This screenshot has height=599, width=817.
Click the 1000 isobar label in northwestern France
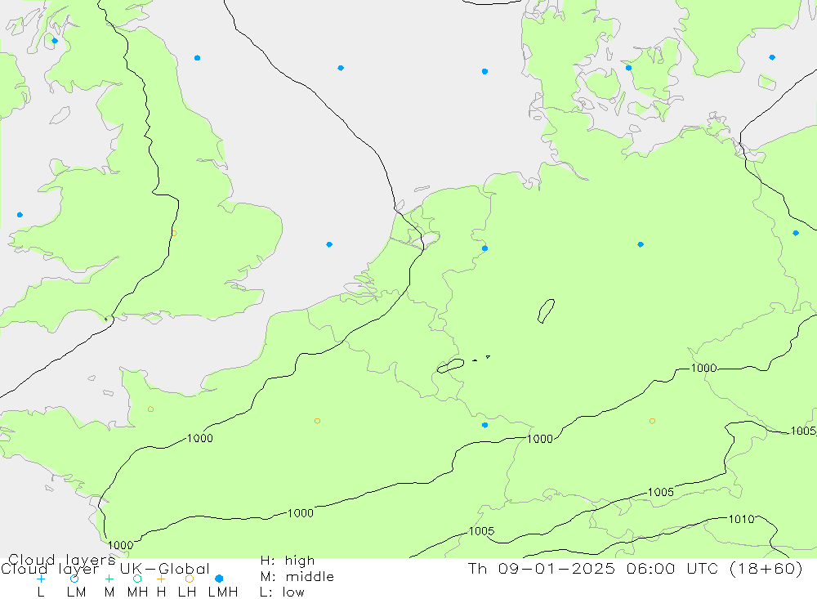pos(200,439)
